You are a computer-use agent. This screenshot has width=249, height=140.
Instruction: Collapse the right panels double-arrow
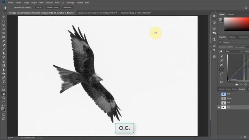click(215, 11)
